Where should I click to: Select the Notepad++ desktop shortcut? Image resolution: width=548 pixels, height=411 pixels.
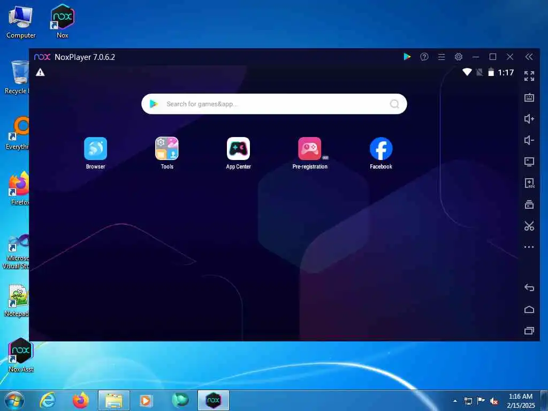pyautogui.click(x=17, y=300)
